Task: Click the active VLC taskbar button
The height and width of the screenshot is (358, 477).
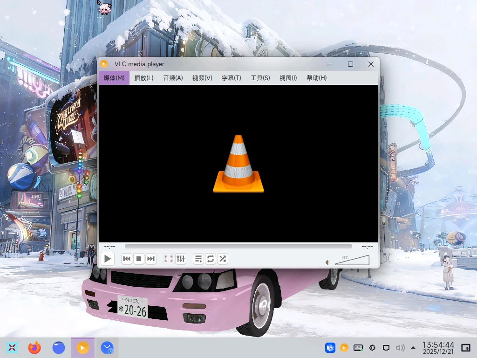Action: [83, 348]
